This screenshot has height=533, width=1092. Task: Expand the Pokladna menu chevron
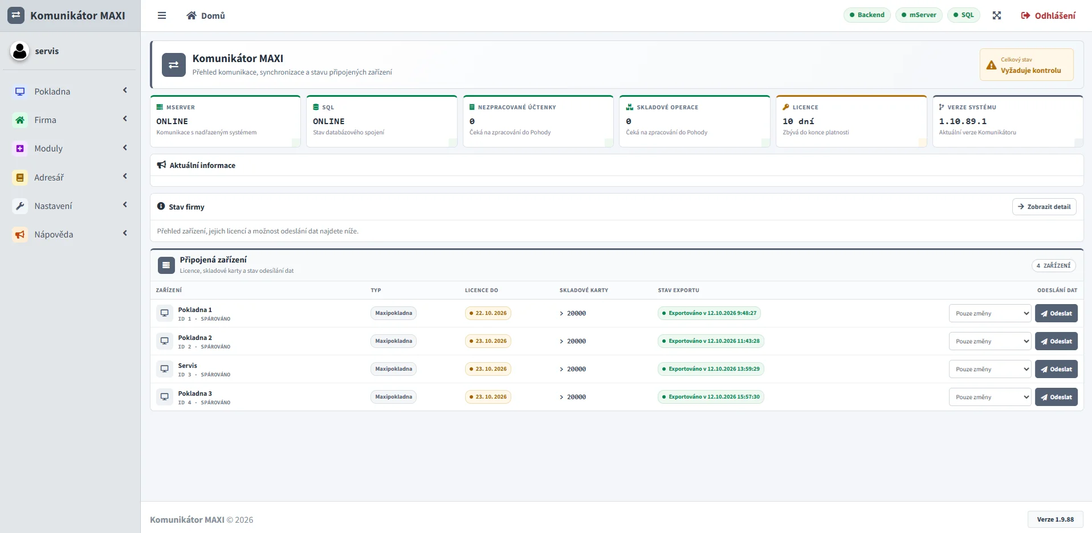pyautogui.click(x=125, y=91)
